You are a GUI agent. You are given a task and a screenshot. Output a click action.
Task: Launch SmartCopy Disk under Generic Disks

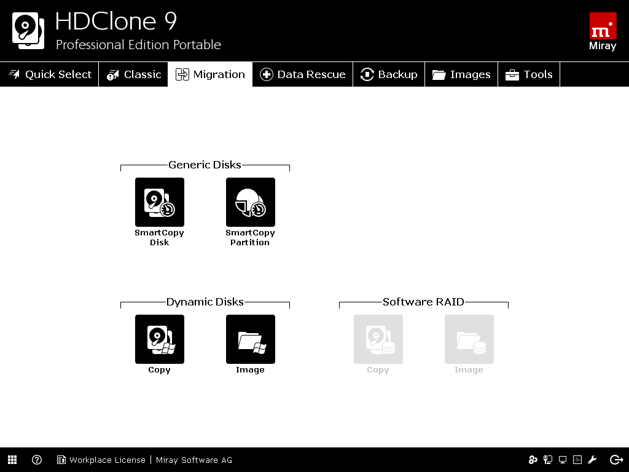(160, 202)
